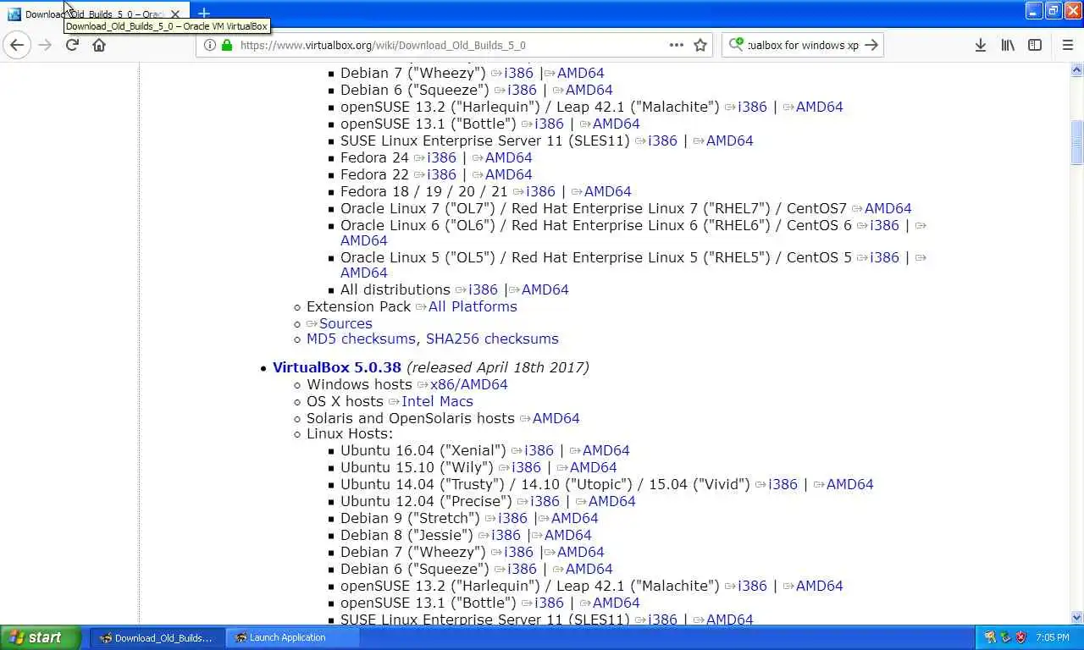This screenshot has height=650, width=1084.
Task: Open the MD5 checksums link
Action: click(x=361, y=339)
